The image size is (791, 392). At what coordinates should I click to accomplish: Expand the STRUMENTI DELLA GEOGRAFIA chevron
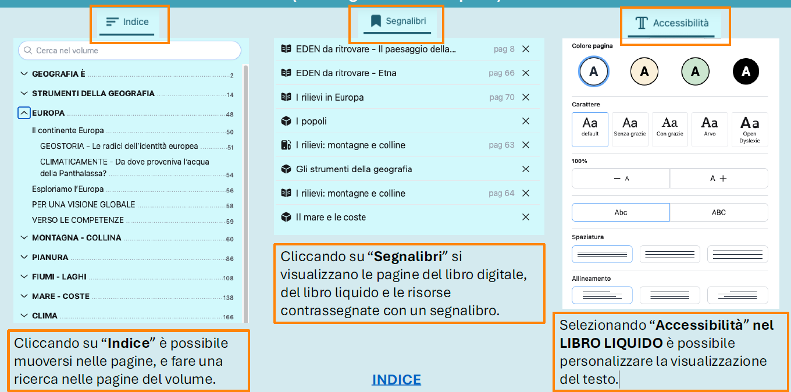[24, 93]
